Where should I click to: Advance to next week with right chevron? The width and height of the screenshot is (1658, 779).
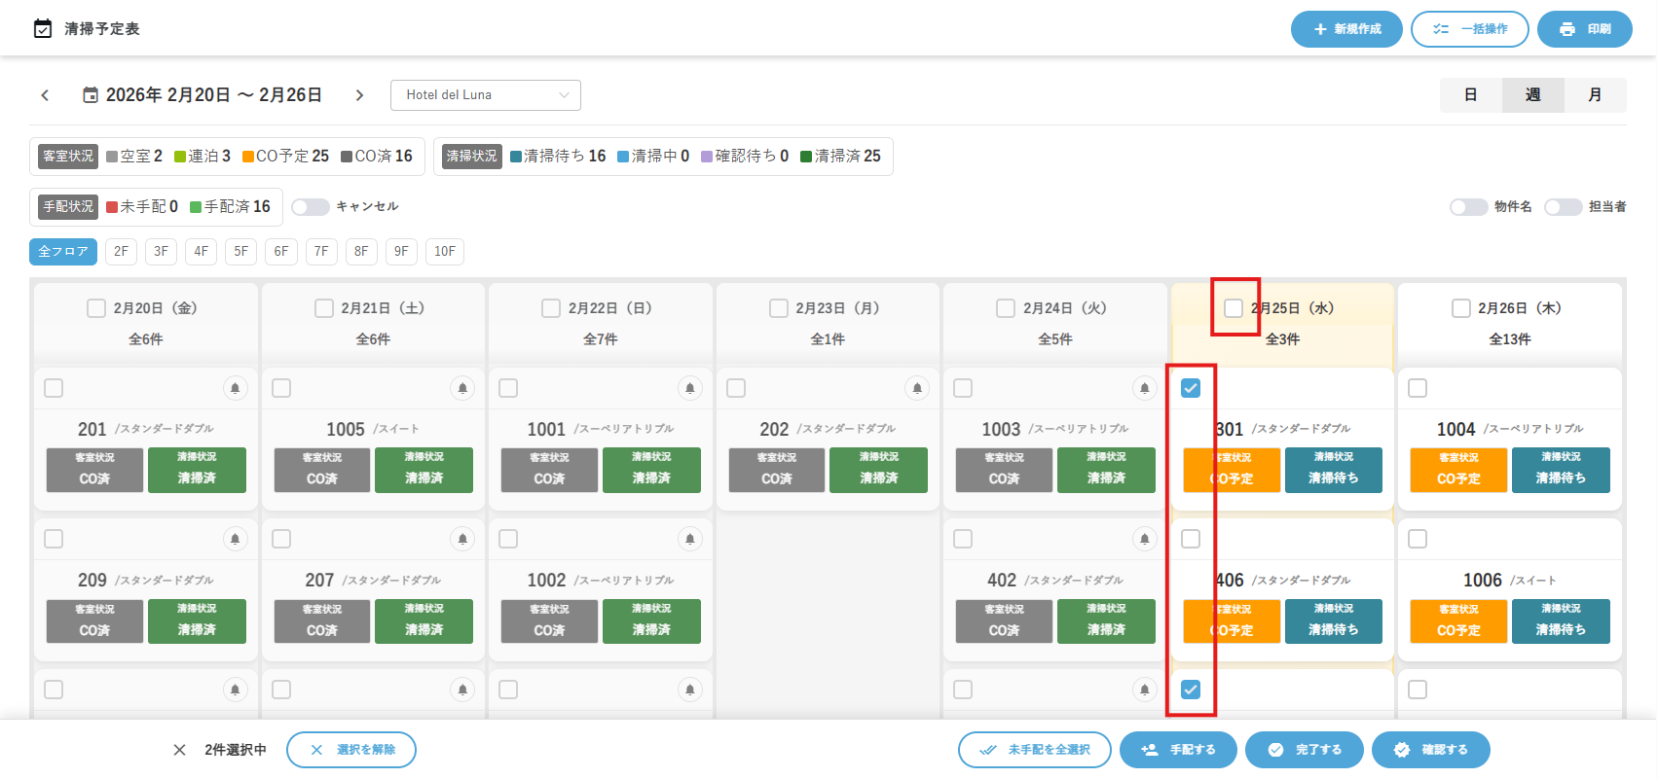coord(359,95)
